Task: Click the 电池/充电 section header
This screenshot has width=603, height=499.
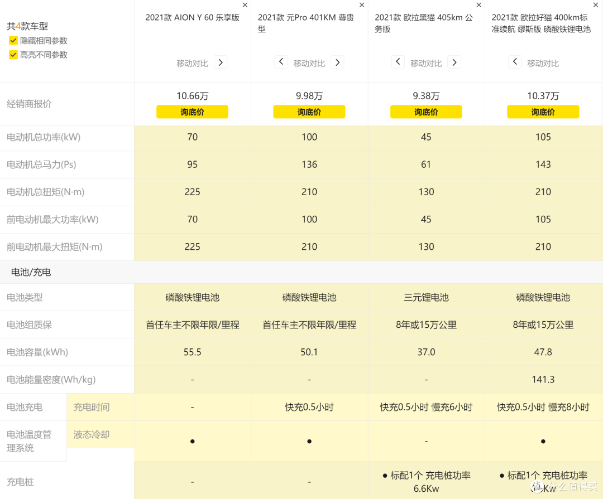Action: pyautogui.click(x=31, y=272)
